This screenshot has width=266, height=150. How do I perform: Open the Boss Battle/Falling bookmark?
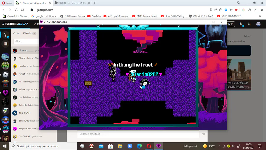(x=173, y=16)
